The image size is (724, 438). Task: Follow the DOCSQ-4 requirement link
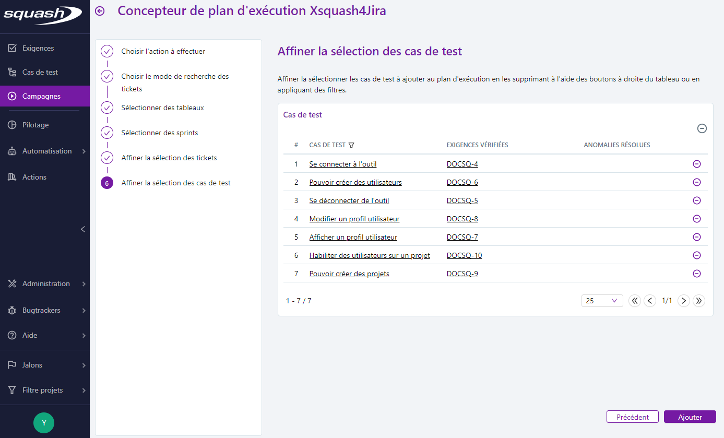462,163
